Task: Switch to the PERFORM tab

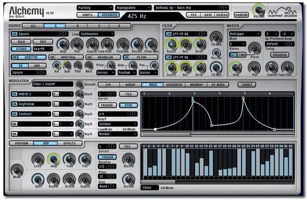Action: [21, 143]
